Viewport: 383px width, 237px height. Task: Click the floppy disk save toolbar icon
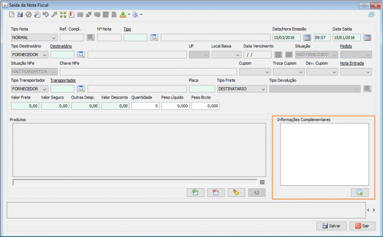(x=20, y=15)
